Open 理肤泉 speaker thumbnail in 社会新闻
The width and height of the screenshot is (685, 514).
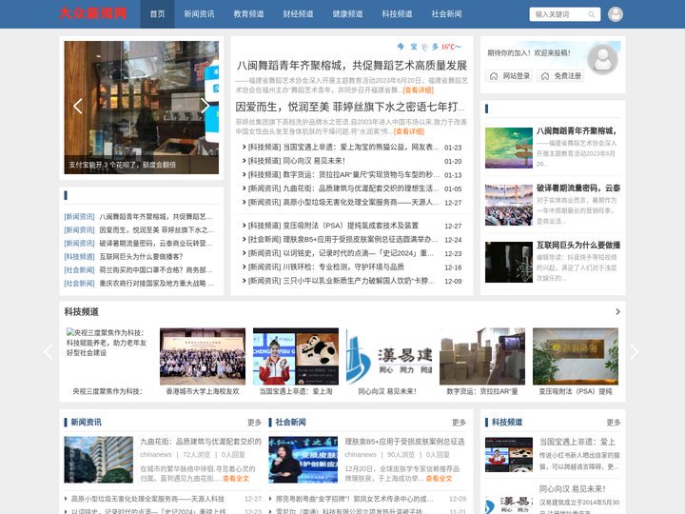tap(303, 460)
